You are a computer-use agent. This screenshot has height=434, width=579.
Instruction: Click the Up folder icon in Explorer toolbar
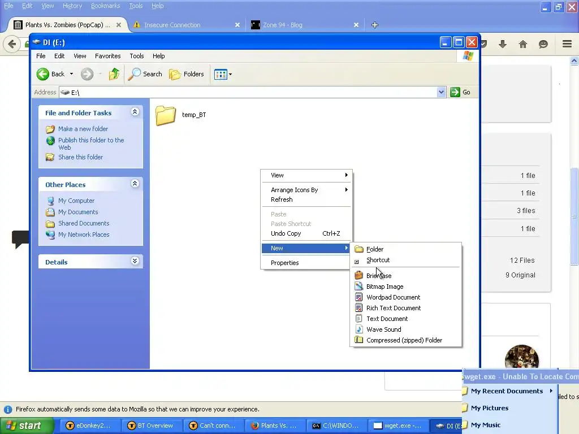(x=114, y=74)
